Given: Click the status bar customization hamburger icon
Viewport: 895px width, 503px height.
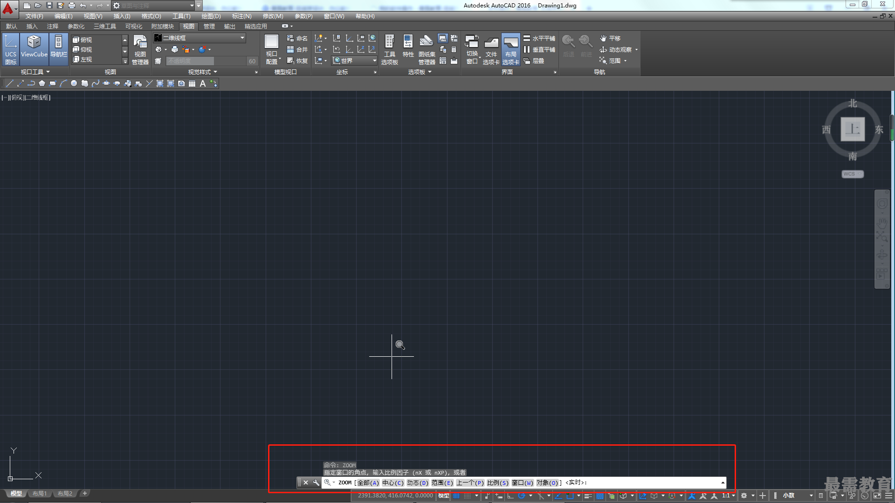Looking at the screenshot, I should point(888,496).
